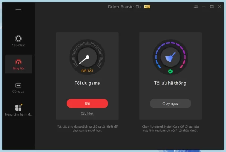Click the Driver Booster 11.1 title

click(x=125, y=7)
